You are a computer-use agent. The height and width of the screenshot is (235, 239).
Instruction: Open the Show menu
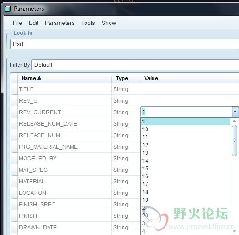pyautogui.click(x=109, y=23)
